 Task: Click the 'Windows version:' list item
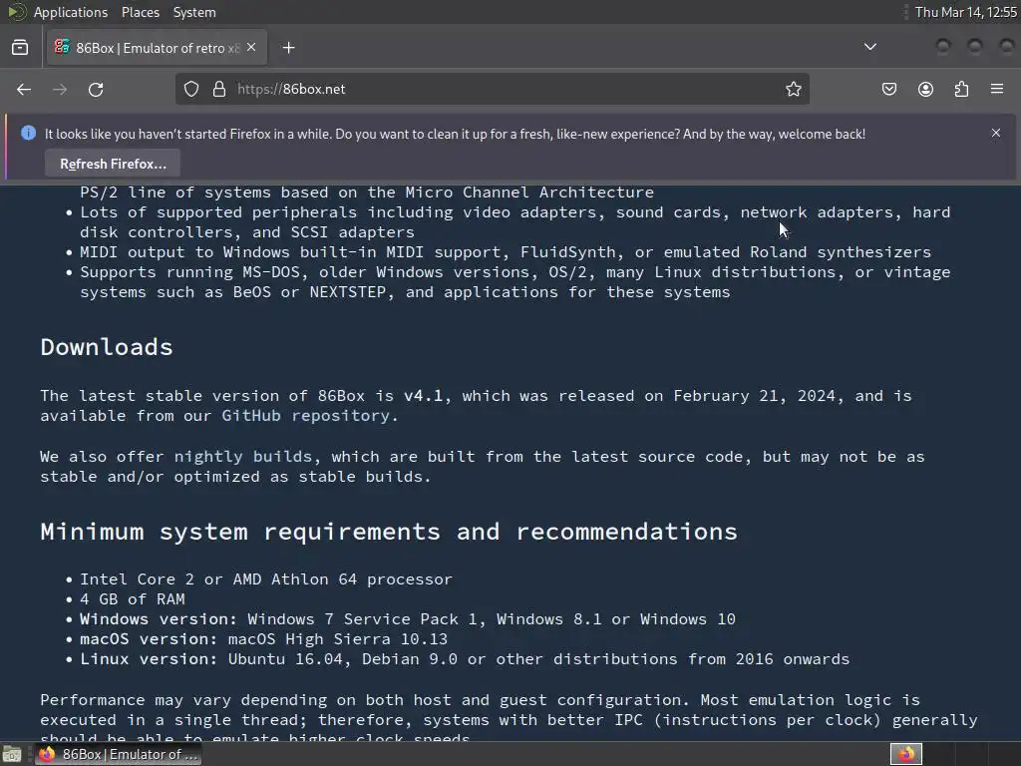pos(408,619)
